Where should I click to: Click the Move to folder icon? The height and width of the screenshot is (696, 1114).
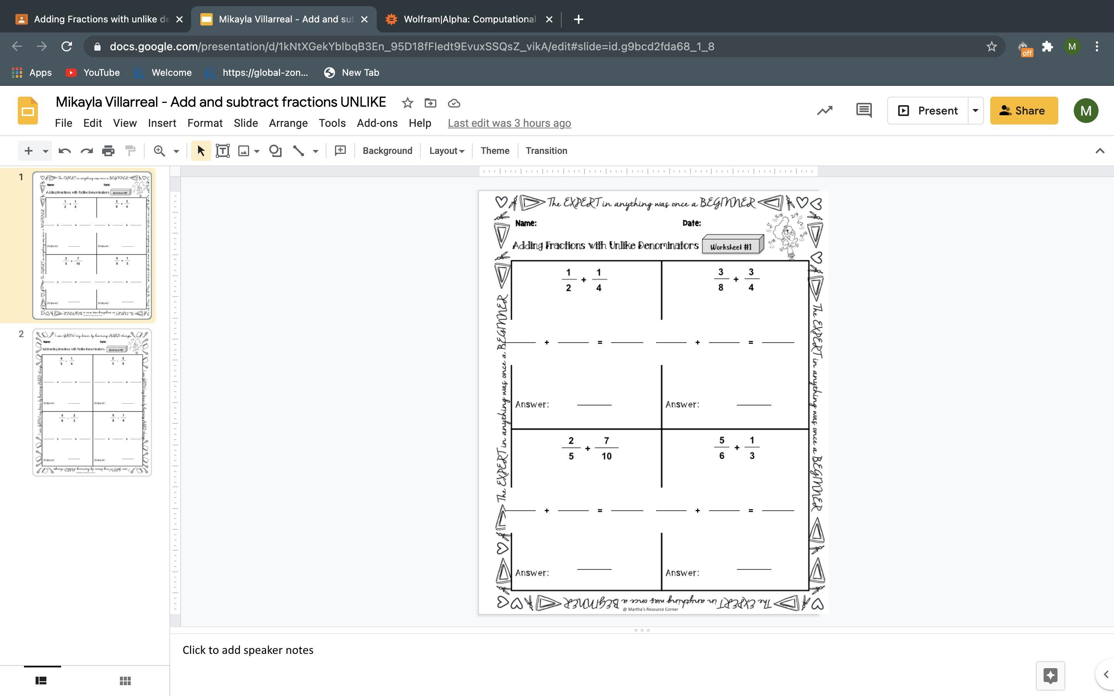coord(431,103)
